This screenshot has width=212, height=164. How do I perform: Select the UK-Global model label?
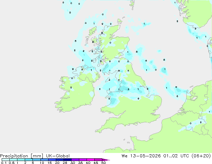[58, 156]
